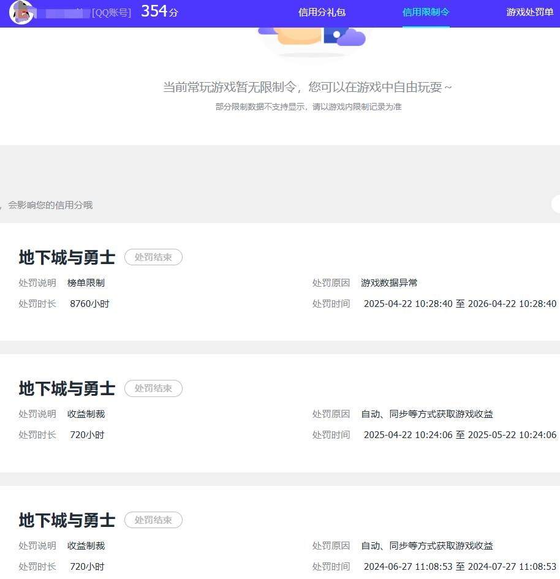Click the 8760小时 duration value

89,304
